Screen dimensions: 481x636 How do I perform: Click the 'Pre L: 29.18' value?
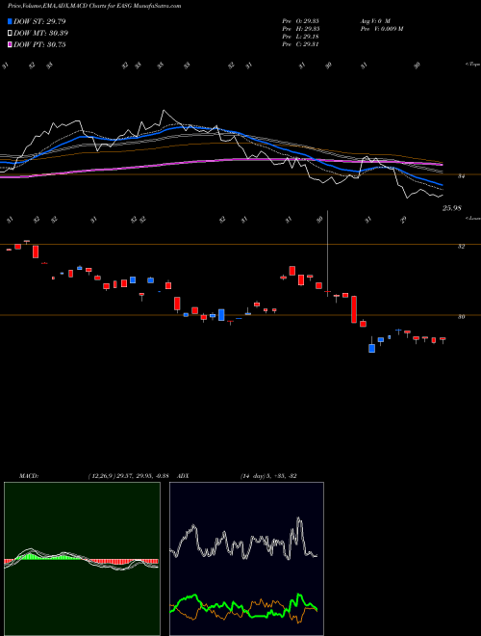coord(301,37)
